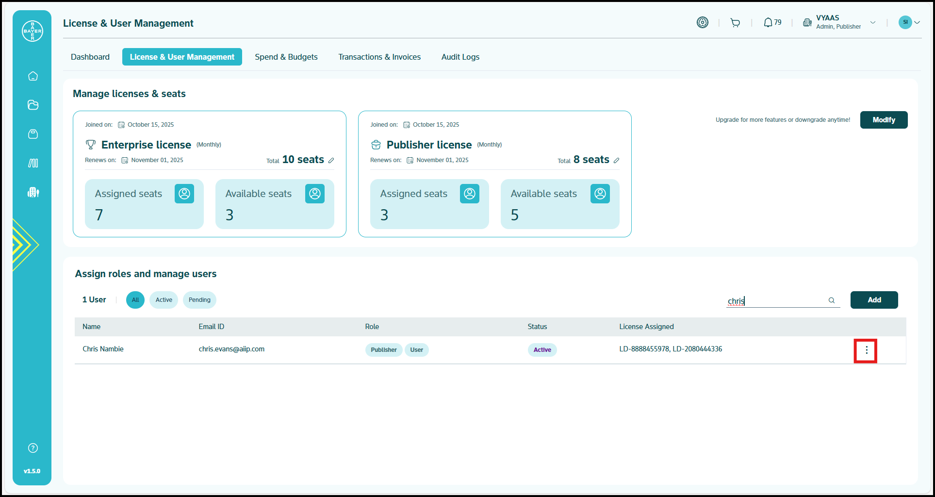Click the Modify license button

point(884,120)
